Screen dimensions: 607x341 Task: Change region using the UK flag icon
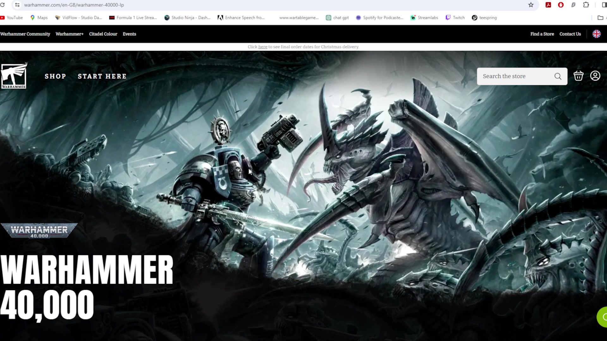tap(597, 34)
